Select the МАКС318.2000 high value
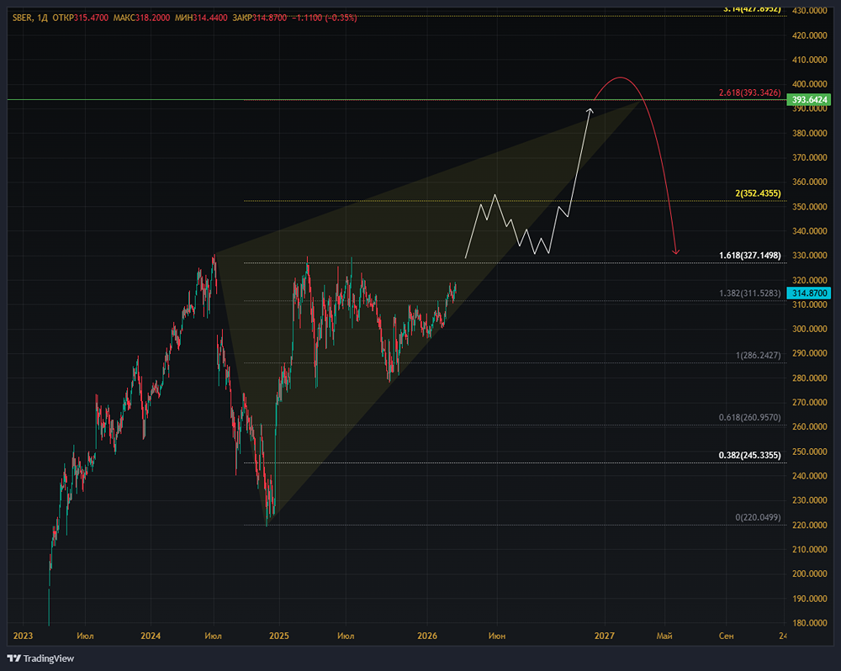 141,18
